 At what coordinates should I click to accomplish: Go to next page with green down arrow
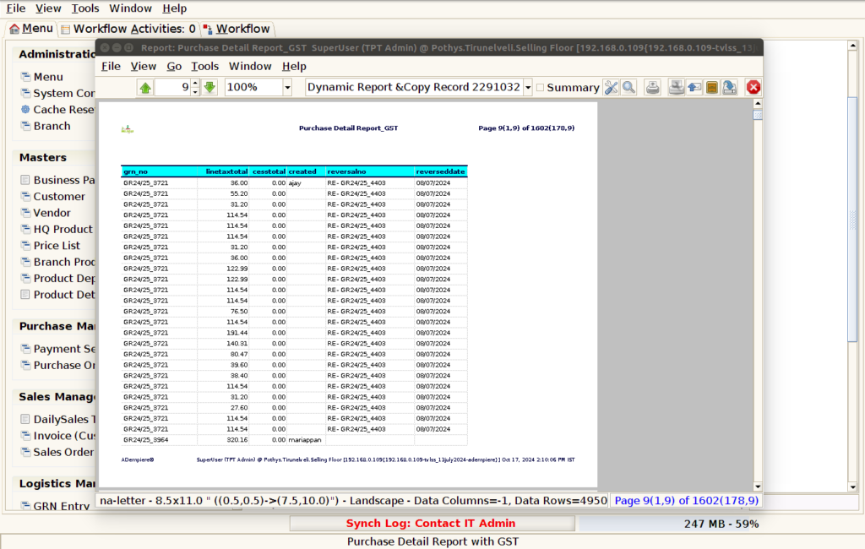point(209,87)
